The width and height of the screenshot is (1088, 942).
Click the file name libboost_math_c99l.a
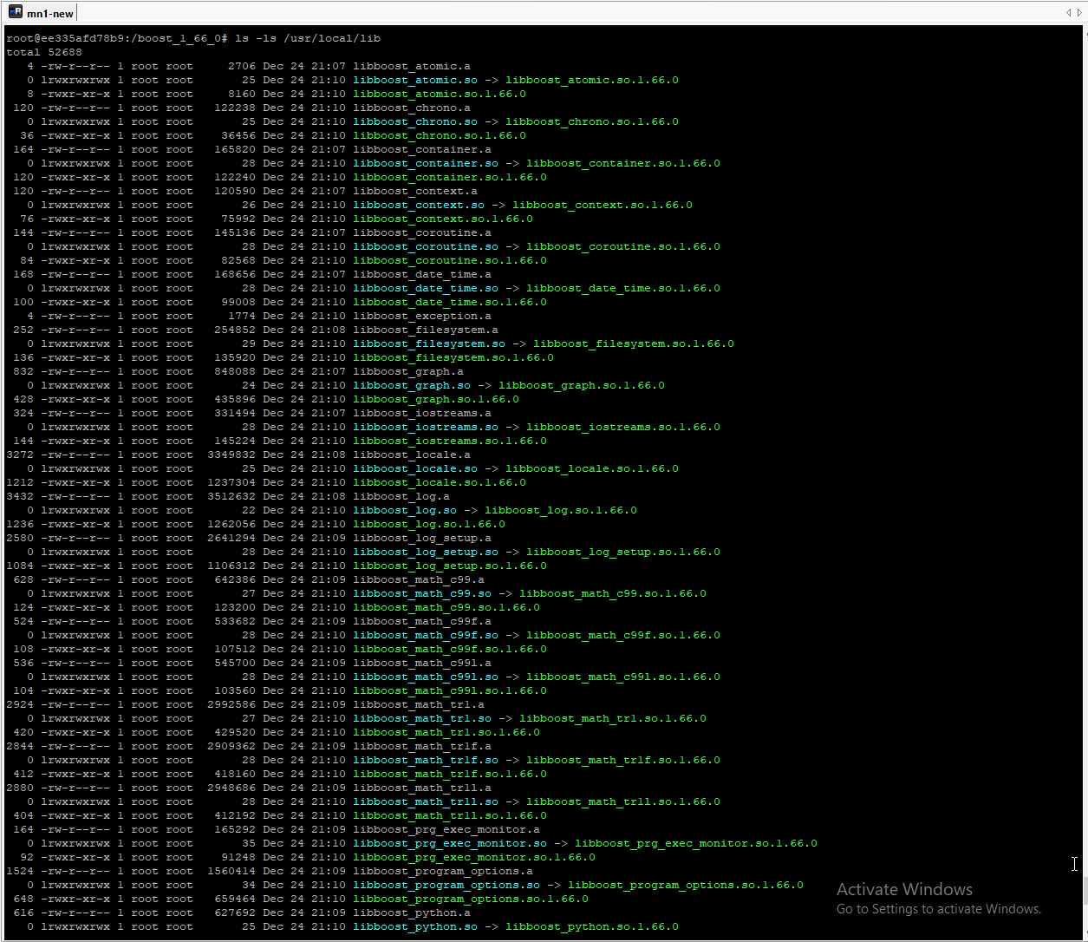tap(422, 663)
